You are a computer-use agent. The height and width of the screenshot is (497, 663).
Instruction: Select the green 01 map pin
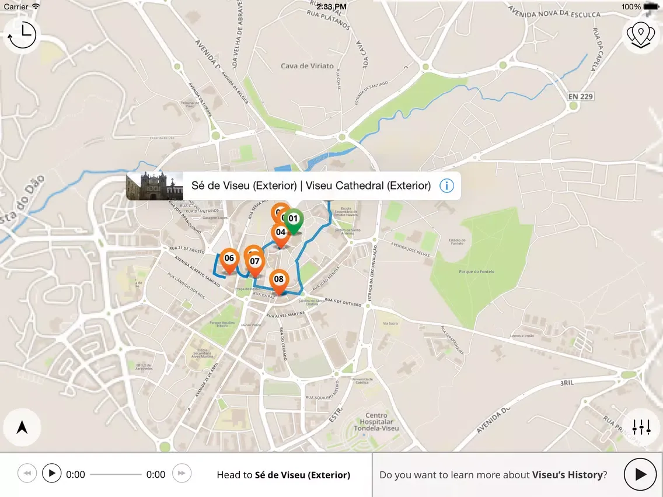tap(294, 220)
